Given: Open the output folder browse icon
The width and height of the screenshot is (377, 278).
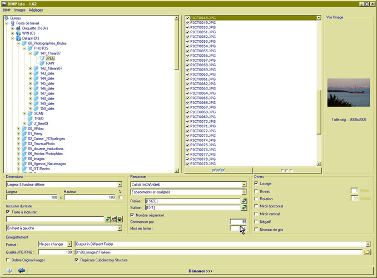Looking at the screenshot, I should pyautogui.click(x=366, y=252).
